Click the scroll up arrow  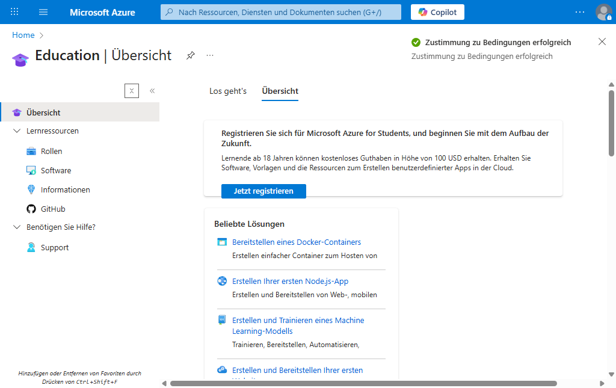click(x=611, y=84)
